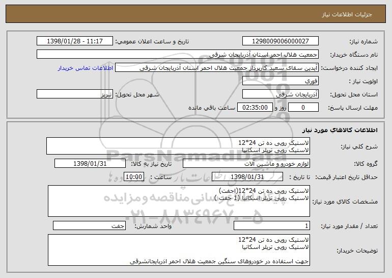Click the days remaining field showing 0

303,108
